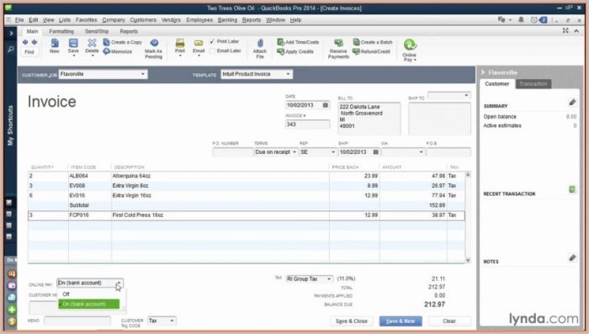Screen dimensions: 589x334
Task: Toggle the Print Later checkbox
Action: coord(212,41)
